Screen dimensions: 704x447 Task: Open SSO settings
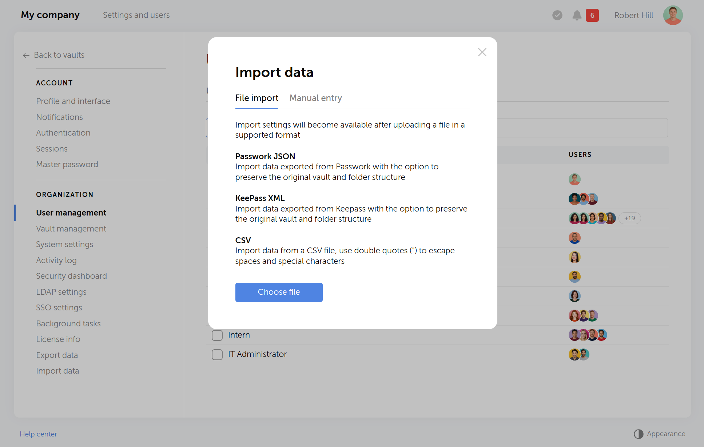[x=59, y=307]
